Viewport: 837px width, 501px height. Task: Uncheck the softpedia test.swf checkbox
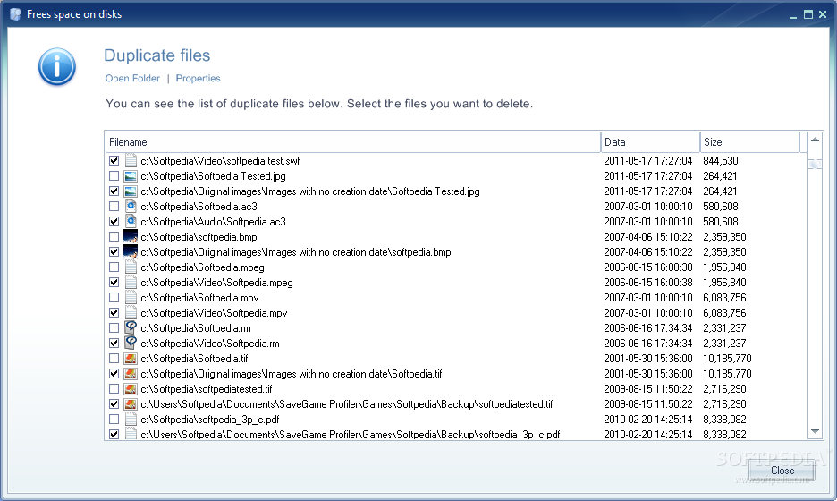[x=114, y=160]
